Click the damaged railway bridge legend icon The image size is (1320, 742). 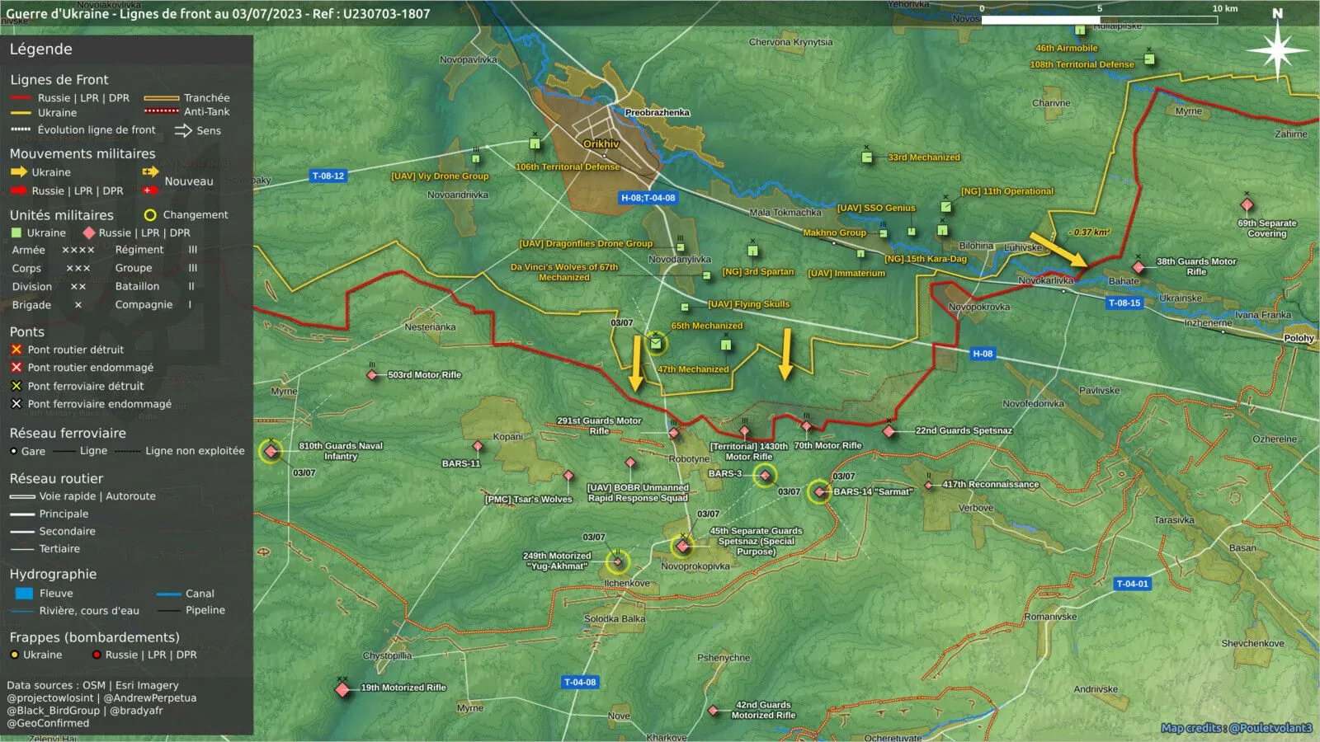(x=16, y=404)
